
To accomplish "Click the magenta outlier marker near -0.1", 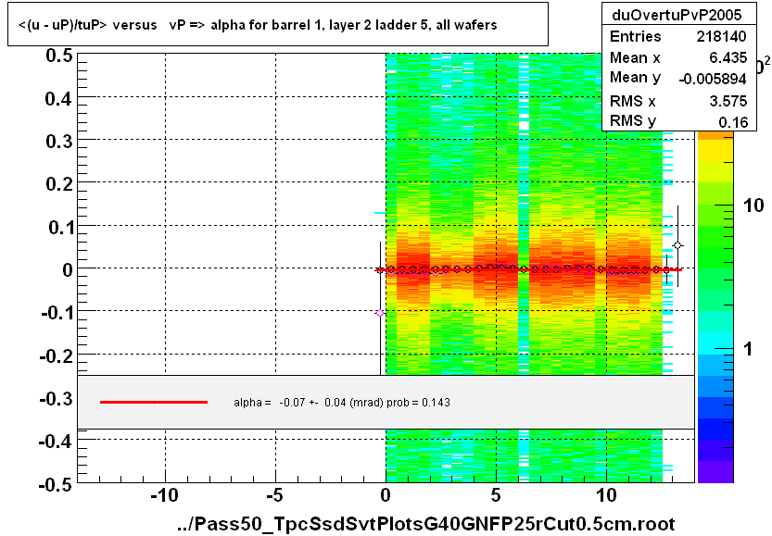I will coord(380,313).
